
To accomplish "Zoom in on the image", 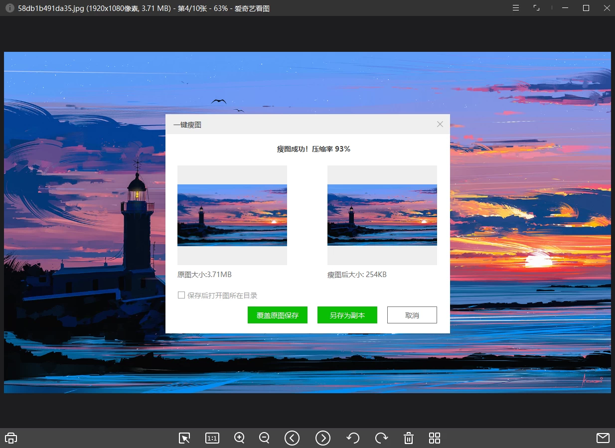I will tap(239, 438).
